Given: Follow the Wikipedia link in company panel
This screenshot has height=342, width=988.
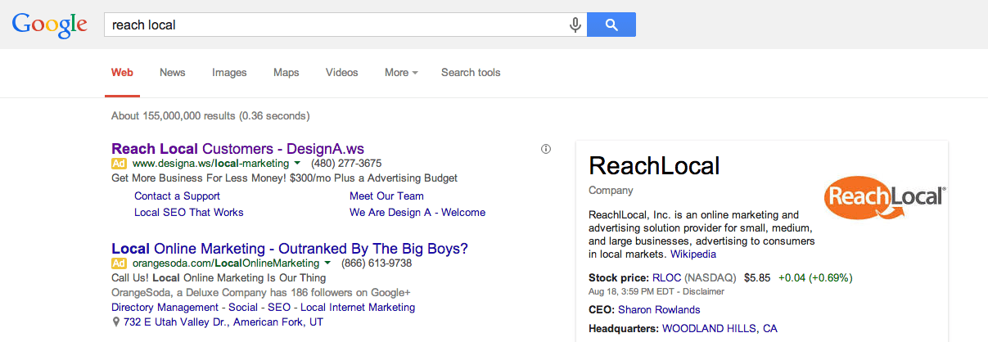Looking at the screenshot, I should [693, 254].
